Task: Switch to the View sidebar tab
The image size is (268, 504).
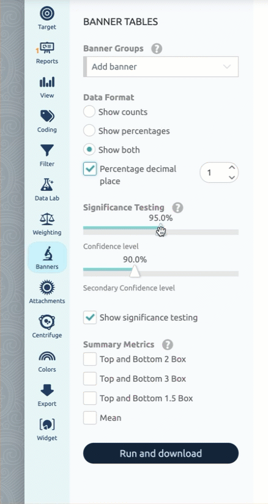Action: point(47,87)
